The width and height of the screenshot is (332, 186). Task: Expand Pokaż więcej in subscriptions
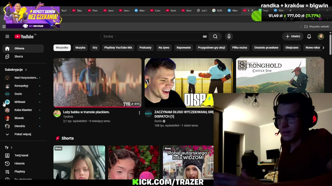[x=23, y=134]
